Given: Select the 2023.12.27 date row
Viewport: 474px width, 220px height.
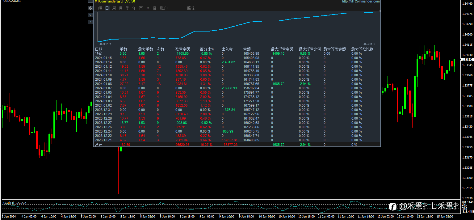Looking at the screenshot, I should pyautogui.click(x=103, y=123).
